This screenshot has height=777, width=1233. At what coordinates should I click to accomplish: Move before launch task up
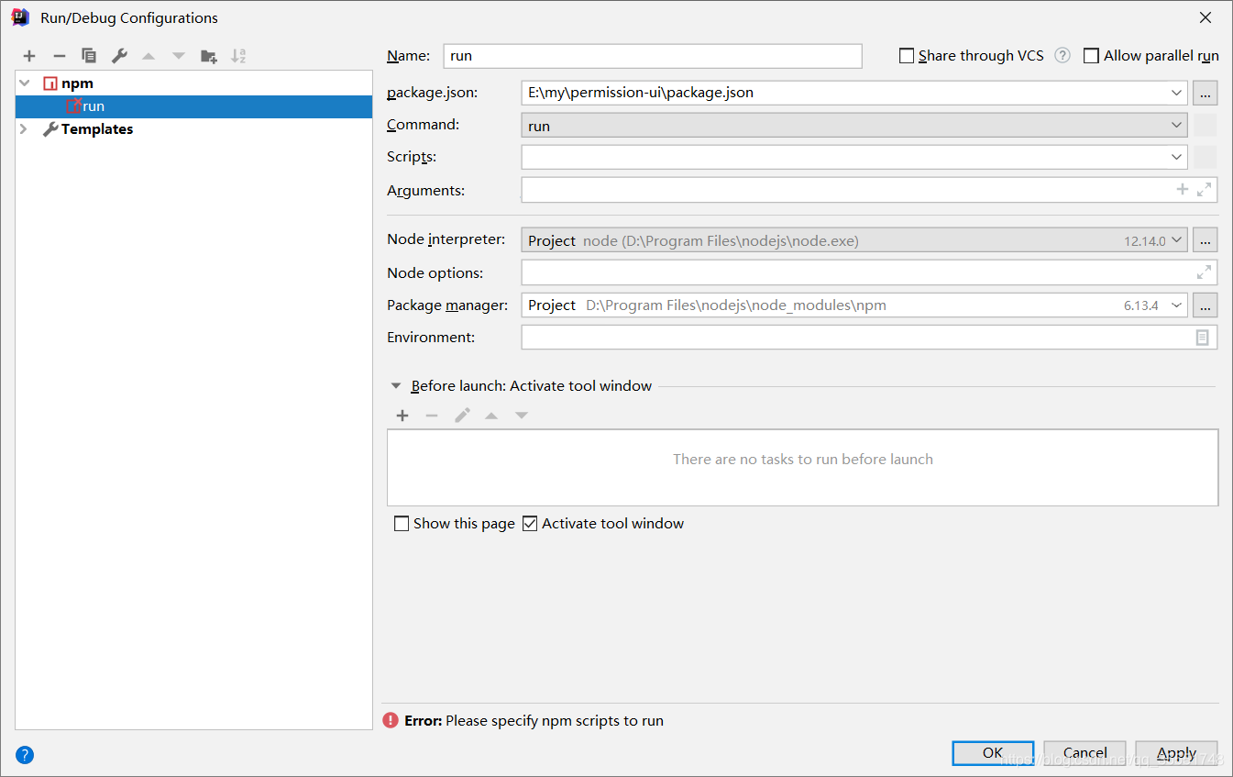coord(491,416)
